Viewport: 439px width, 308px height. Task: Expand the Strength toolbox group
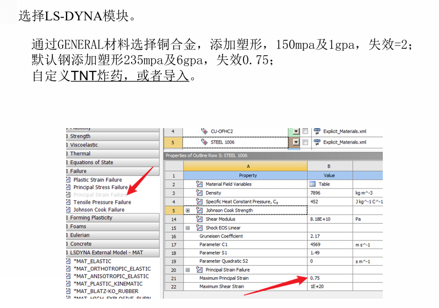(x=67, y=136)
